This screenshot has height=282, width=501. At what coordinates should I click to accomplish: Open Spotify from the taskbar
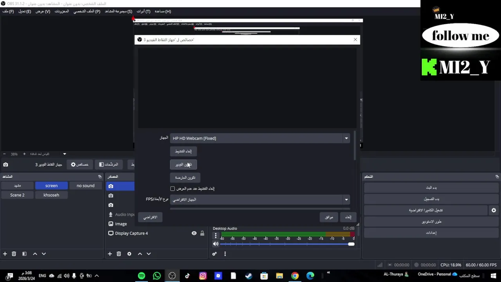pyautogui.click(x=142, y=276)
